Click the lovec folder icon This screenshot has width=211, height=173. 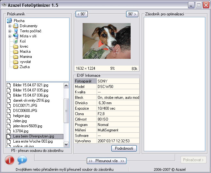coord(16,46)
